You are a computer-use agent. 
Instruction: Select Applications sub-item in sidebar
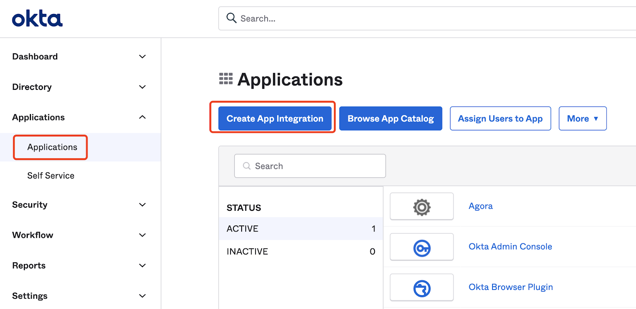click(52, 147)
